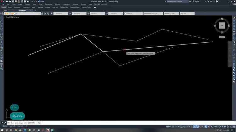
Task: Click the New drawing icon in quick access toolbar
Action: click(7, 2)
